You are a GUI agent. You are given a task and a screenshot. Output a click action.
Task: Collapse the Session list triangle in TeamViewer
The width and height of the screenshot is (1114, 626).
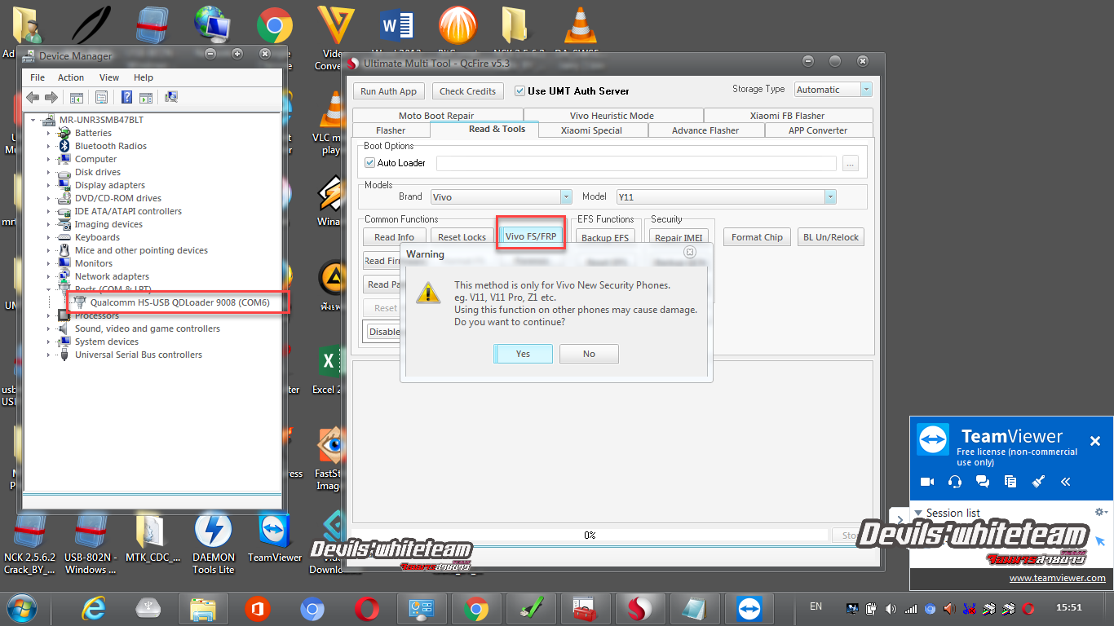point(918,513)
